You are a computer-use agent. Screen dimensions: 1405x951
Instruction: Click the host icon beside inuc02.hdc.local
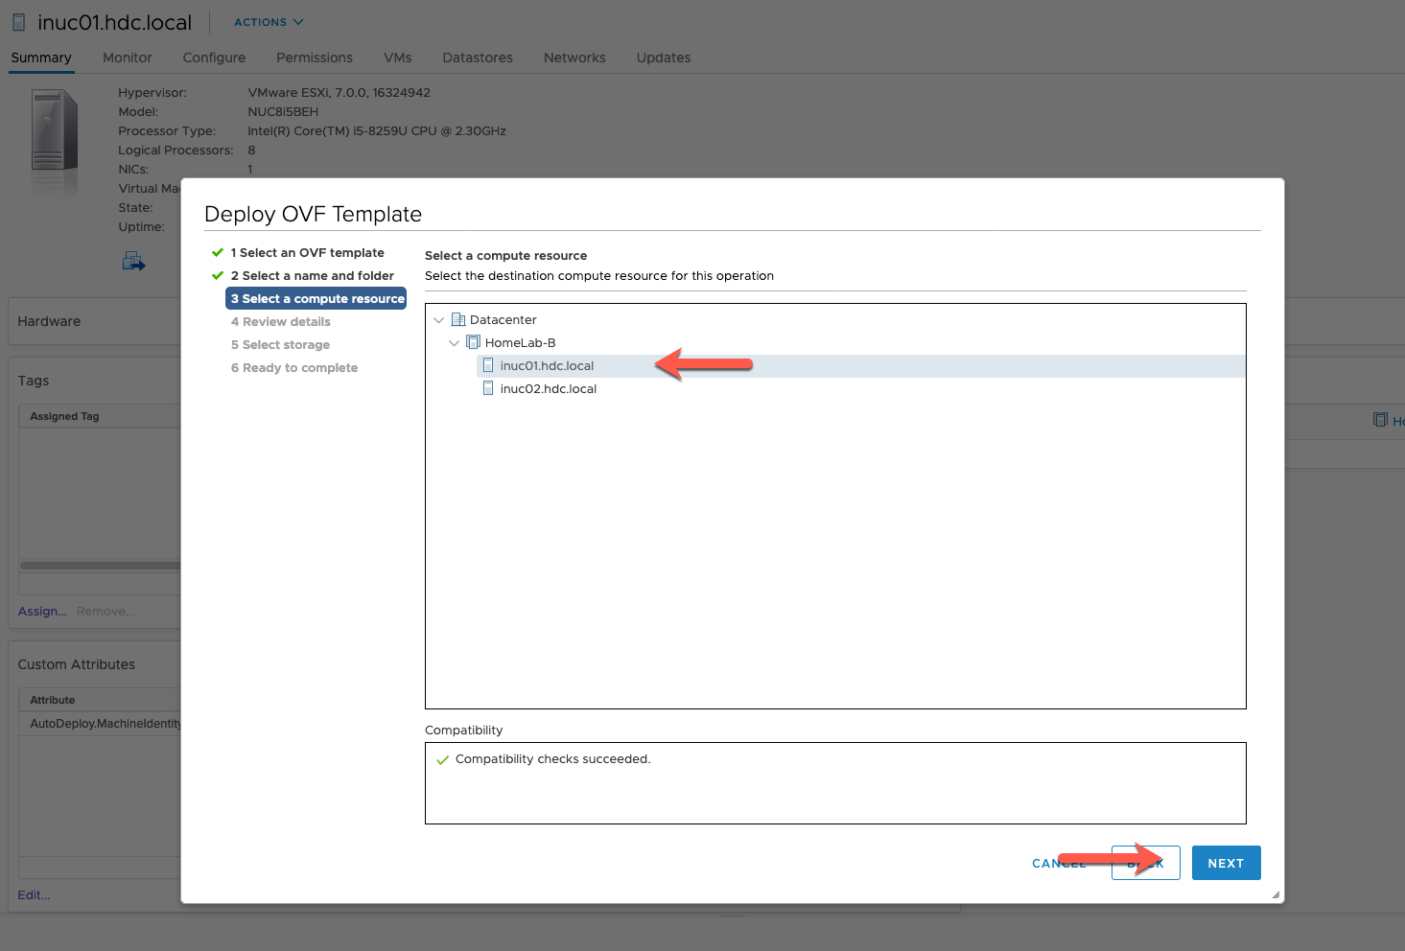click(x=489, y=388)
